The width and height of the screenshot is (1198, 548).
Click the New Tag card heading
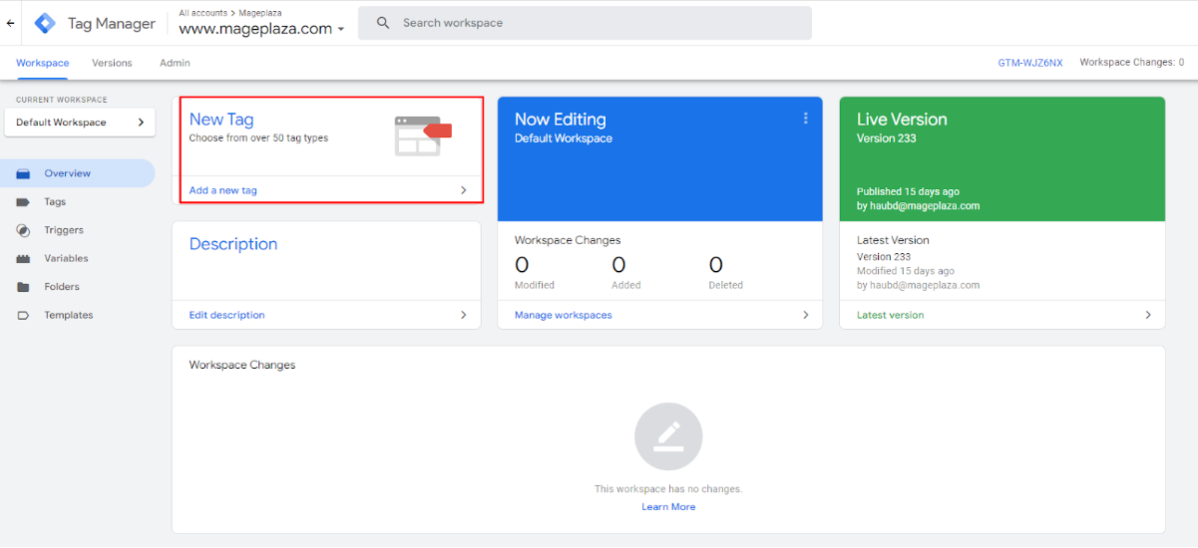(221, 120)
